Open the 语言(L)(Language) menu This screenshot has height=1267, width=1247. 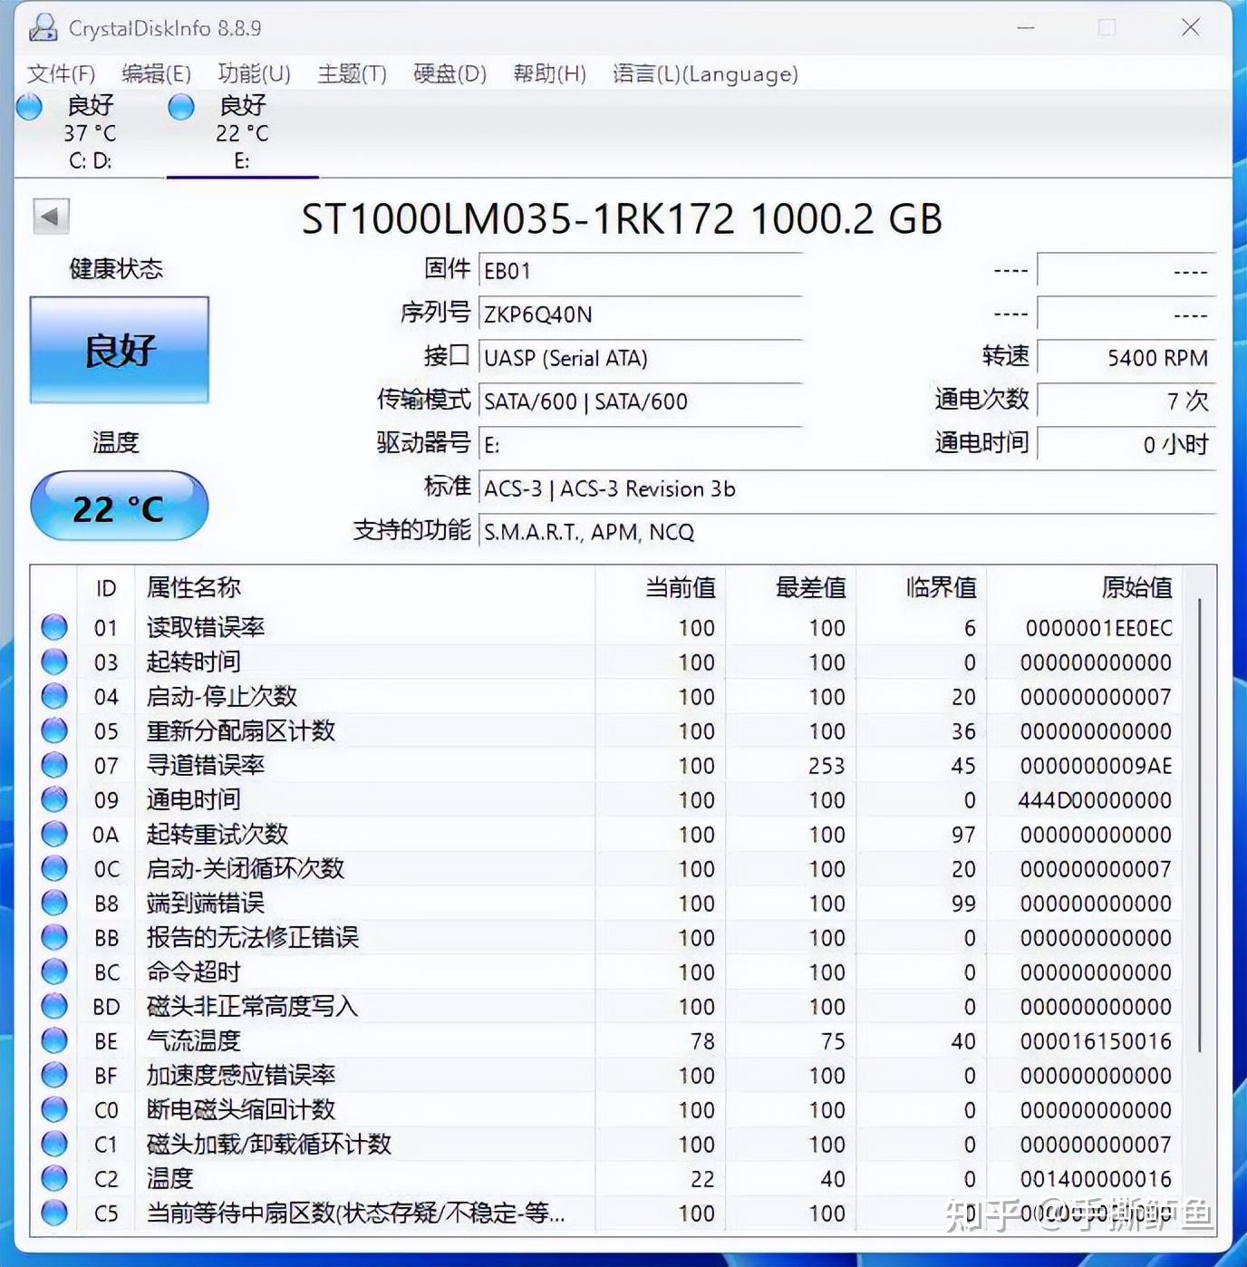[x=705, y=73]
